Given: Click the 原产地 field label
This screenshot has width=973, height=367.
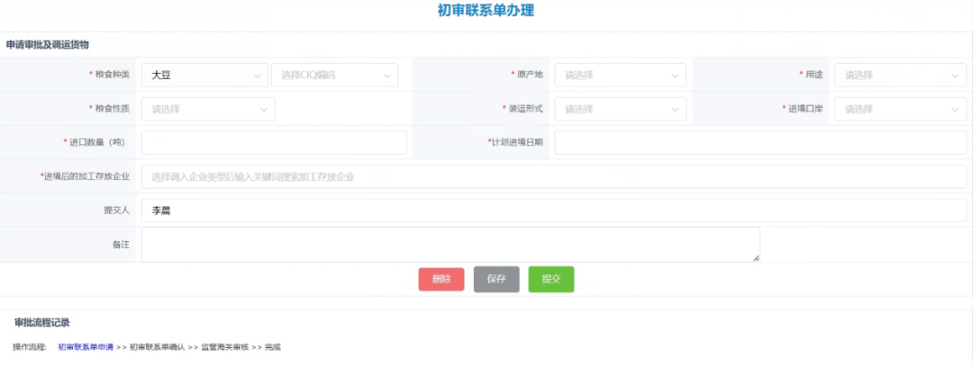Looking at the screenshot, I should (x=530, y=75).
